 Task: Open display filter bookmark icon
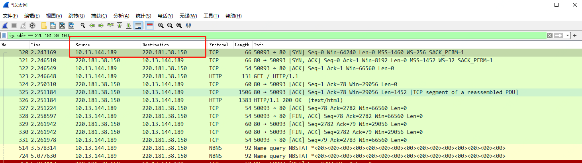pos(4,35)
